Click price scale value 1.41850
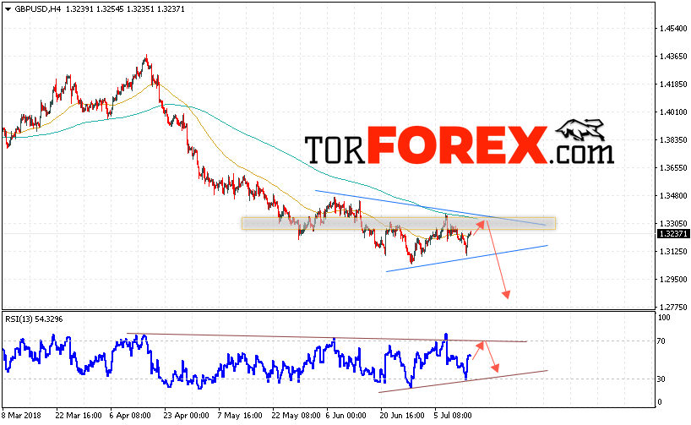 673,84
